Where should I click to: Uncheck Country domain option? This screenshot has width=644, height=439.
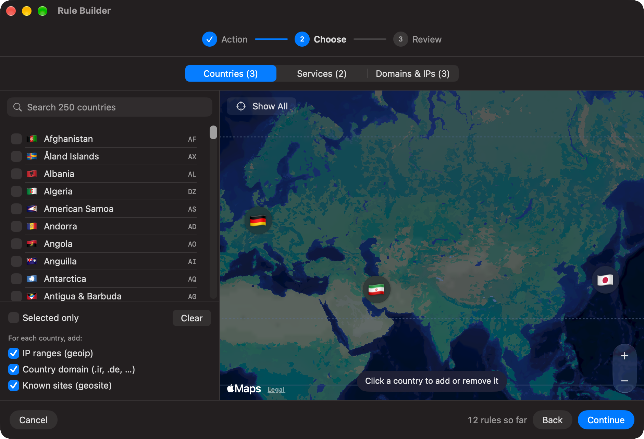14,369
